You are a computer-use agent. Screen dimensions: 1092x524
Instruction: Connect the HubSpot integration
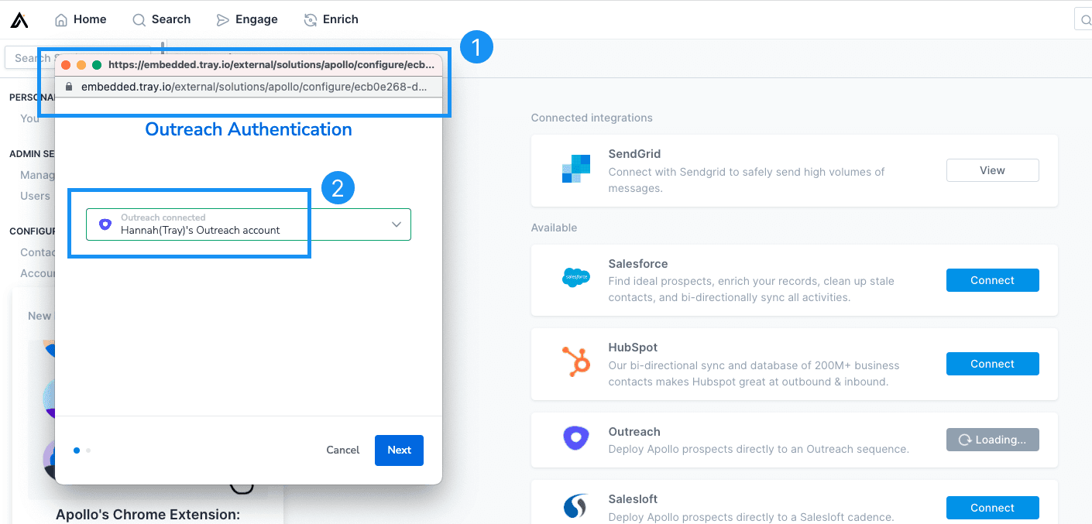point(992,364)
